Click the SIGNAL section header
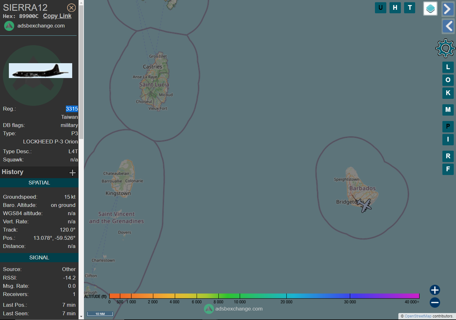 tap(39, 258)
